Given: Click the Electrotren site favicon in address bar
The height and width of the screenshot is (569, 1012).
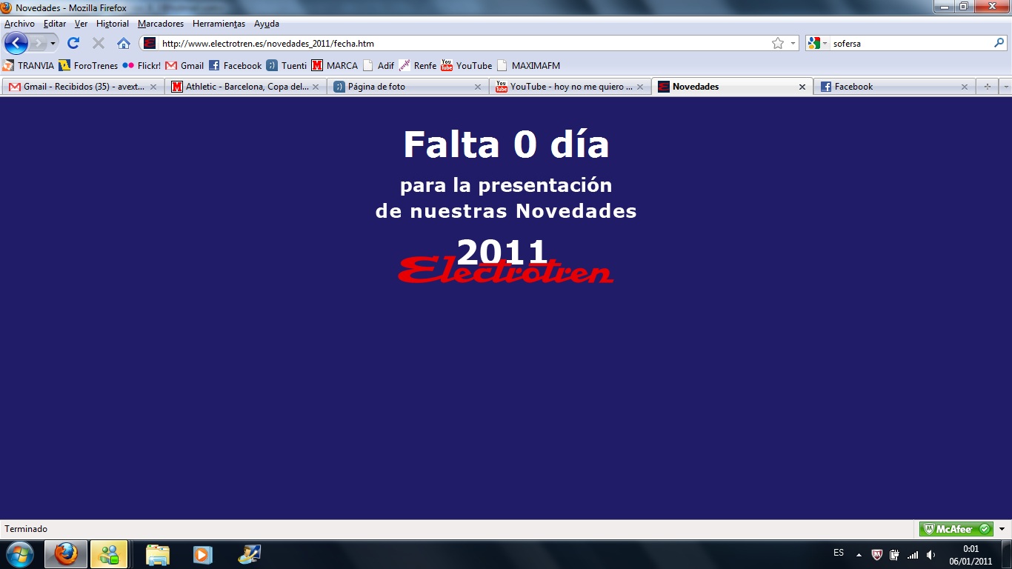Looking at the screenshot, I should pyautogui.click(x=150, y=43).
